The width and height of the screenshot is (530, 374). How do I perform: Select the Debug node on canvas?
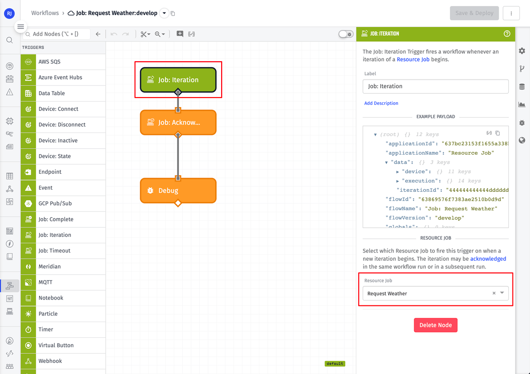click(x=178, y=190)
